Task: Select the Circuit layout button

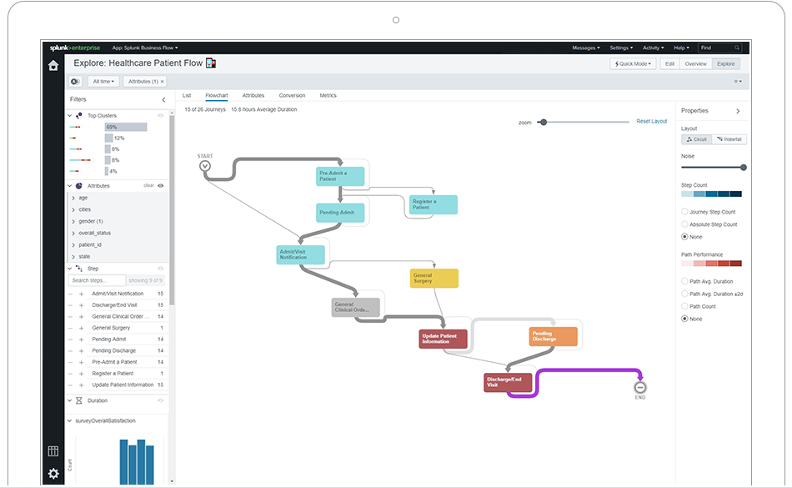Action: click(696, 139)
